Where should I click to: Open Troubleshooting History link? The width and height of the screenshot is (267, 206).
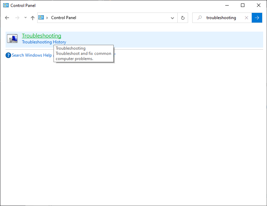point(44,42)
